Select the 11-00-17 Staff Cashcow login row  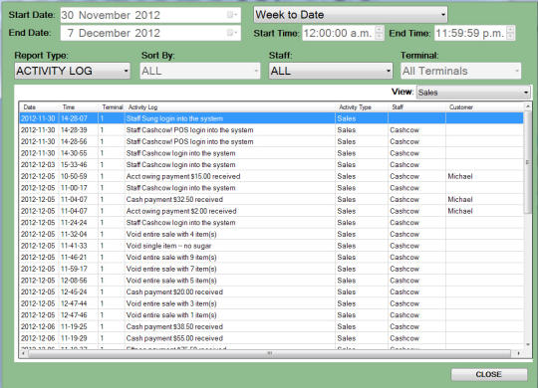pos(271,188)
